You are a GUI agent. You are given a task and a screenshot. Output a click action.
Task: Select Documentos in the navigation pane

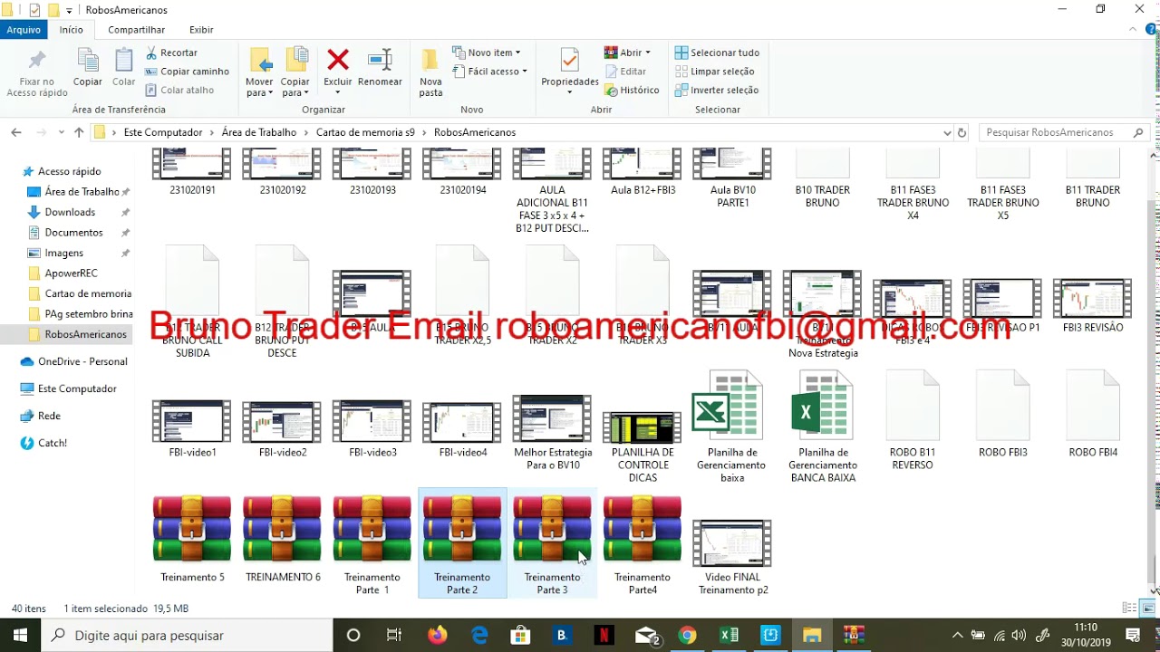click(x=73, y=233)
